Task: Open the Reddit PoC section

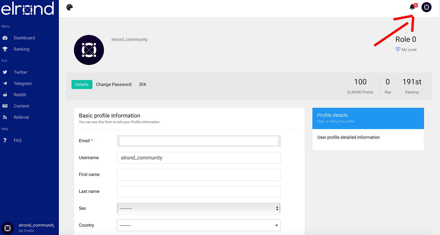Action: (x=20, y=95)
